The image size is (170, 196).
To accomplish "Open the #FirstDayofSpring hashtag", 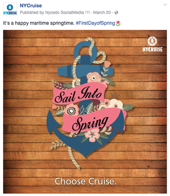I will click(95, 23).
